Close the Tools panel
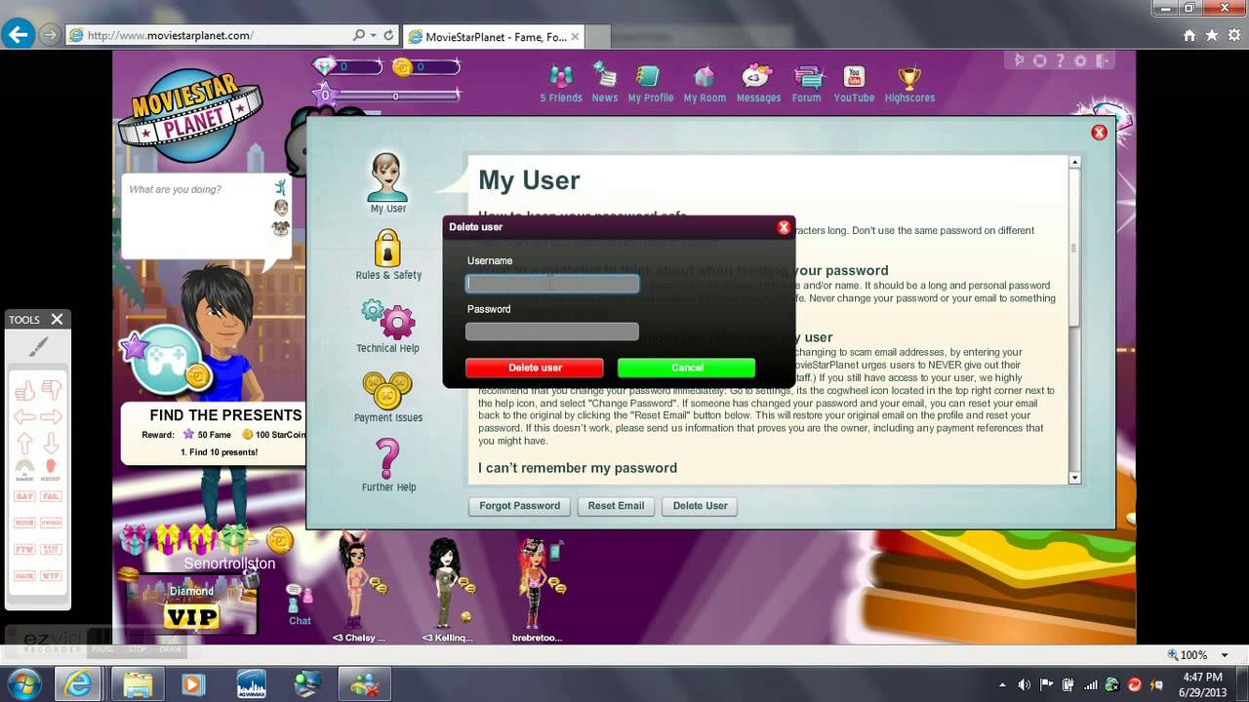The image size is (1249, 702). click(x=57, y=319)
